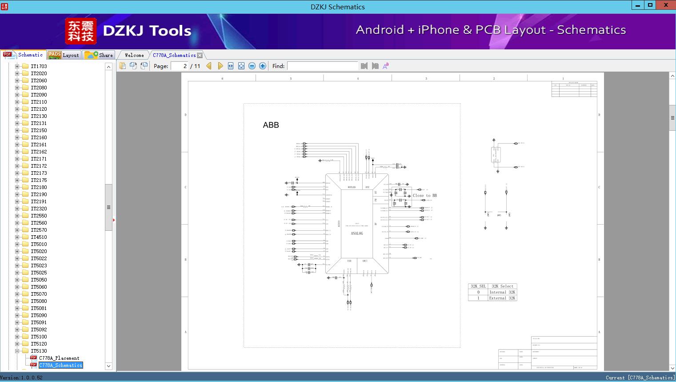The width and height of the screenshot is (676, 382).
Task: Toggle match case search icon
Action: pos(386,66)
